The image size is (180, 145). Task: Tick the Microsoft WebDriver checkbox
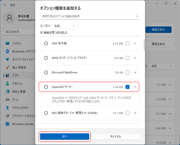pos(127,72)
